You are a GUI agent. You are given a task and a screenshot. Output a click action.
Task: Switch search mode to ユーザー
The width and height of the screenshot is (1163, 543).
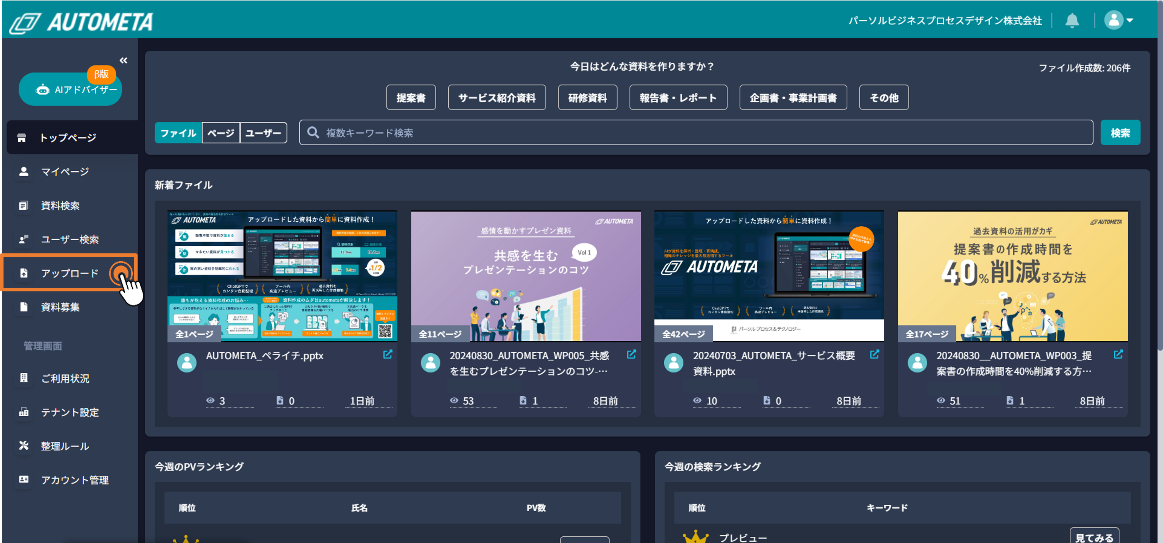(x=263, y=133)
